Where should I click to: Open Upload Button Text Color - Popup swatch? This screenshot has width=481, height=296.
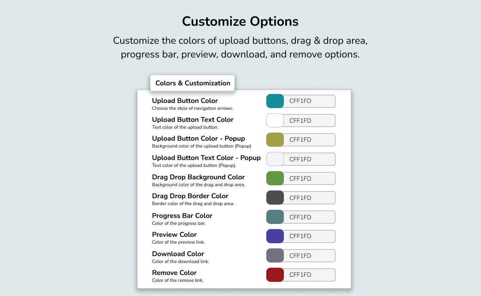coord(275,159)
